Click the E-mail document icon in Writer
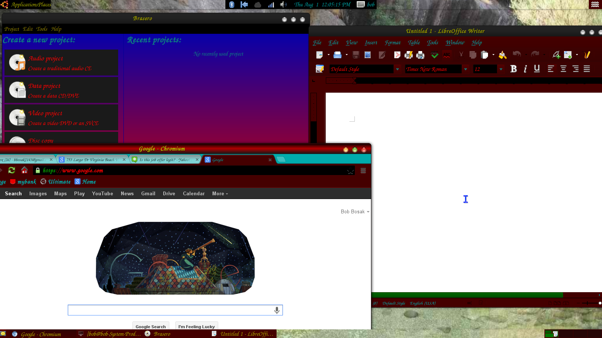602x338 pixels. coord(368,55)
